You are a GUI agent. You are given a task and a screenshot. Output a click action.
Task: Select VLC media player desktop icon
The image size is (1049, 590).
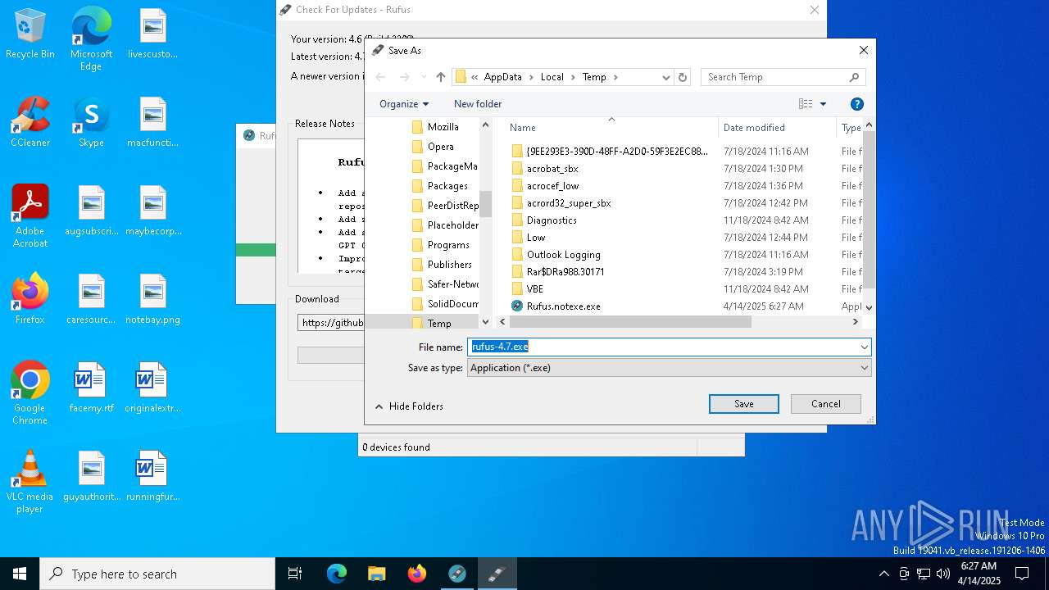(30, 482)
